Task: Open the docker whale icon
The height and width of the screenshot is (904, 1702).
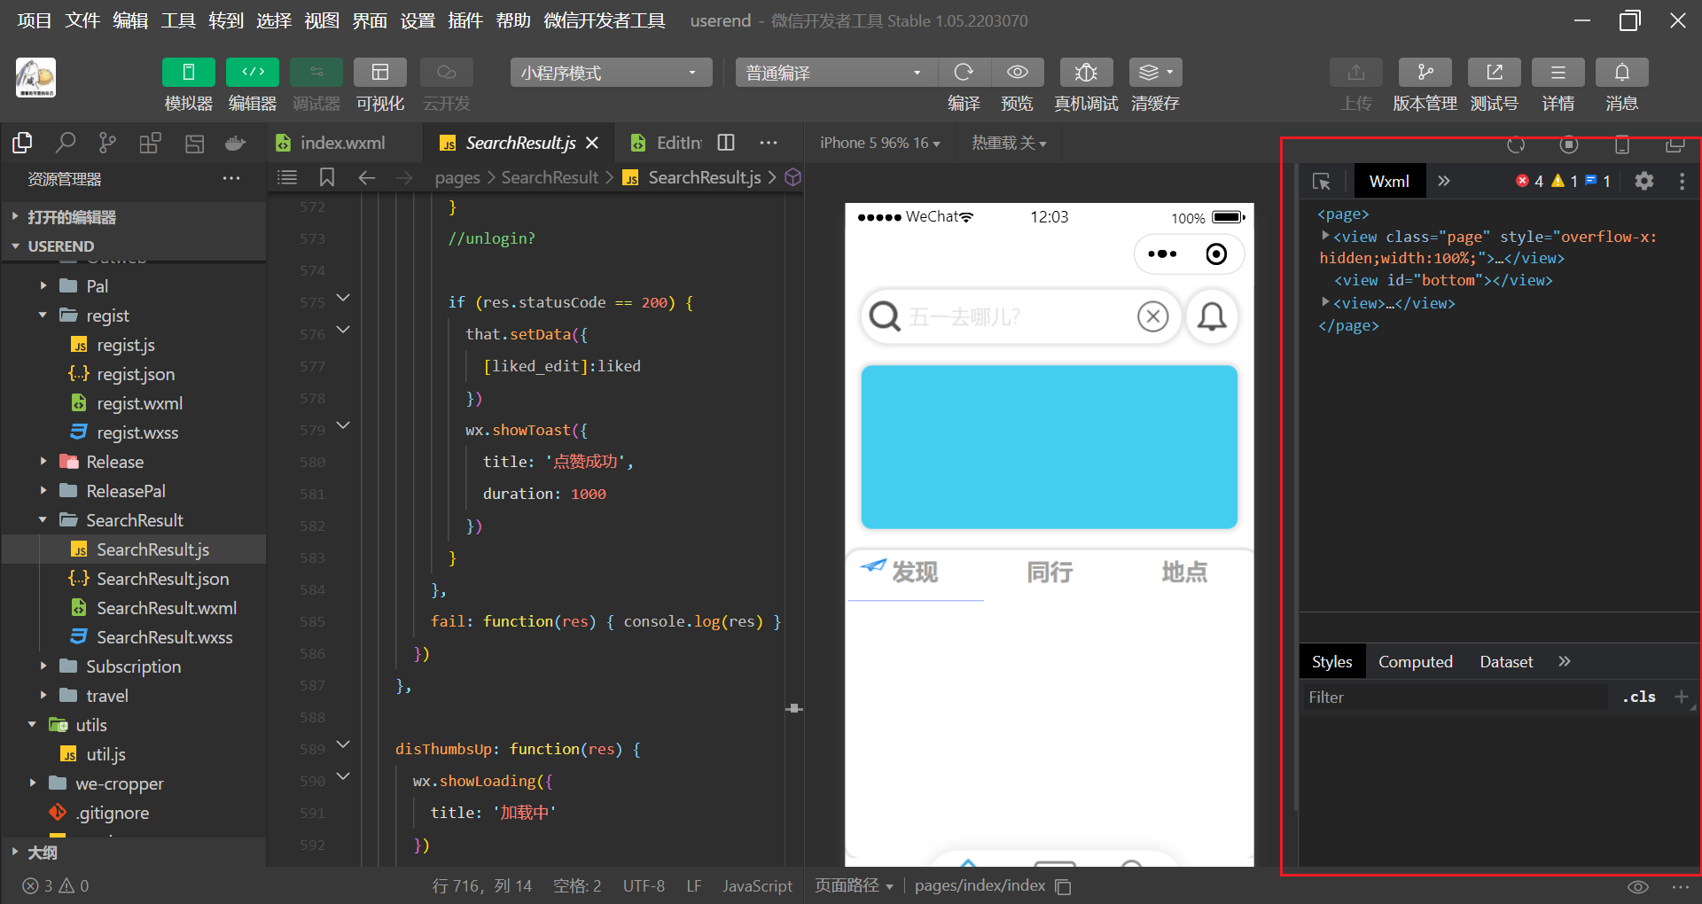Action: point(235,143)
